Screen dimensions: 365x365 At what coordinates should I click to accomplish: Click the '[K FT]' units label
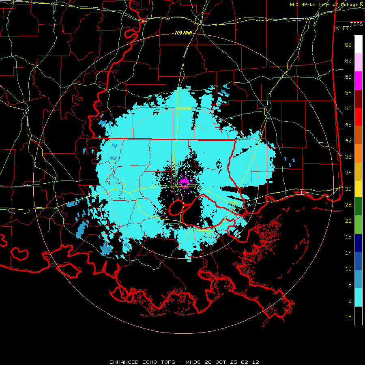point(343,28)
